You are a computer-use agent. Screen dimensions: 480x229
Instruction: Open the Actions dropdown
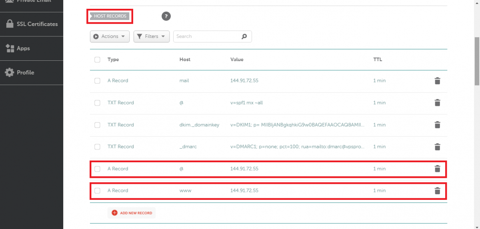110,36
